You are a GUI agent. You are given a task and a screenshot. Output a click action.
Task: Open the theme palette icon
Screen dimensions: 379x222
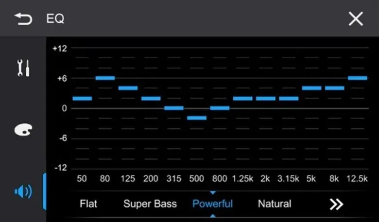click(x=23, y=130)
